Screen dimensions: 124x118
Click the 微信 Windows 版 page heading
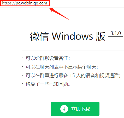coord(68,36)
